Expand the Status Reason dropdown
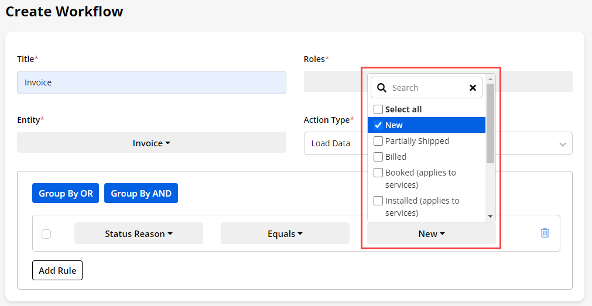The image size is (592, 306). (138, 233)
